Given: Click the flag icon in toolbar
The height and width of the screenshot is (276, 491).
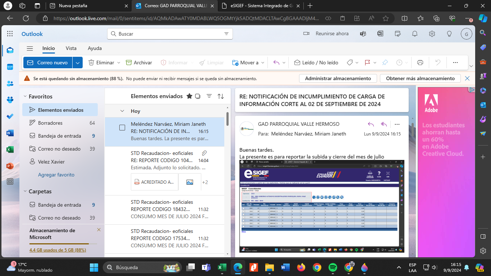Looking at the screenshot, I should pos(367,63).
